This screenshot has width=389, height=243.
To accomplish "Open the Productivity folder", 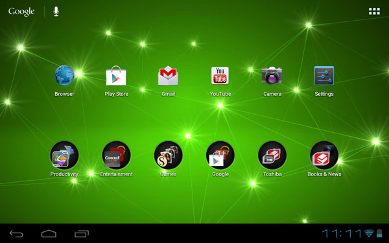I will tap(64, 156).
